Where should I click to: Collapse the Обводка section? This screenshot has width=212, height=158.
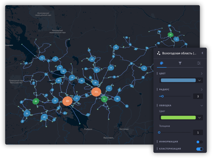click(202, 106)
